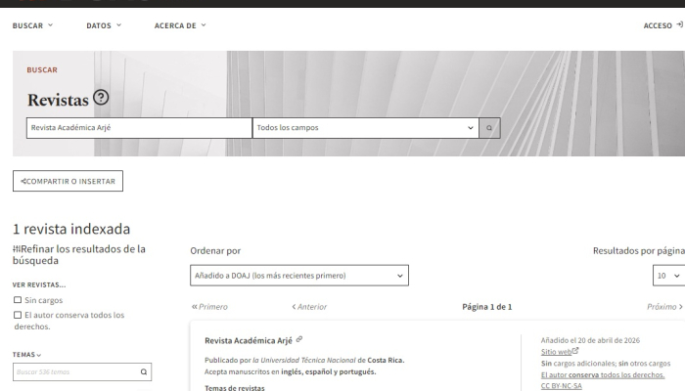Screen dimensions: 685x391
Task: Click the login arrow icon next to ACCESO
Action: click(679, 24)
